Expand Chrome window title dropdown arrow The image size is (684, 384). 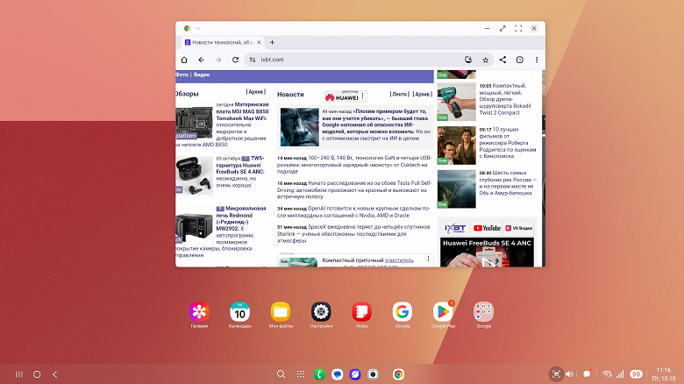click(x=197, y=28)
